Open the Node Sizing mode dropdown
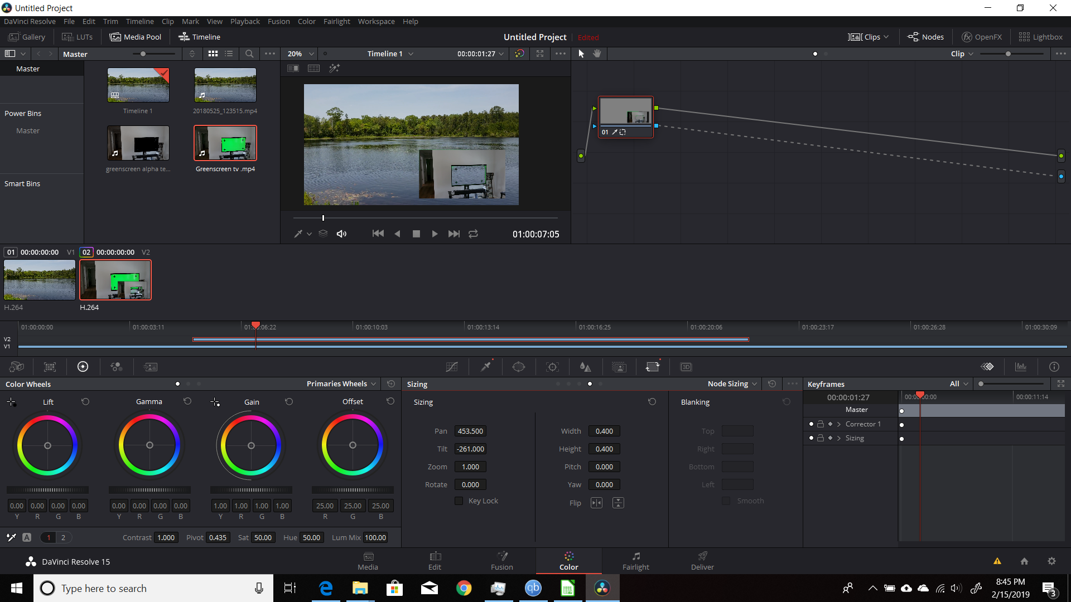Image resolution: width=1071 pixels, height=602 pixels. 732,383
